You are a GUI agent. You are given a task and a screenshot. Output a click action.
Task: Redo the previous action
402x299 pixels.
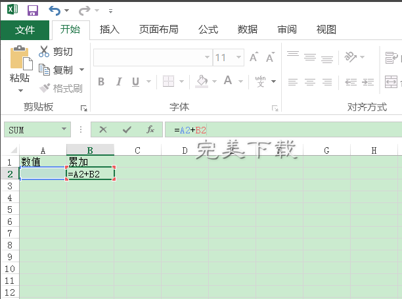84,11
